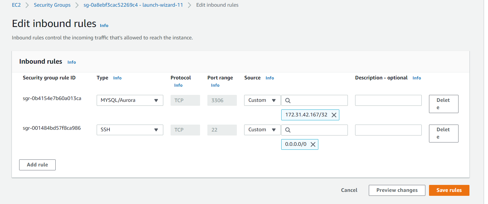Image resolution: width=488 pixels, height=204 pixels.
Task: Click Preview changes button
Action: point(397,190)
